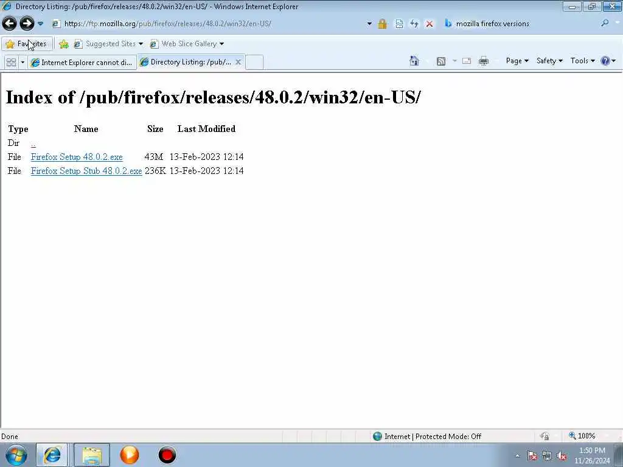Click the Read Mail icon

point(467,61)
